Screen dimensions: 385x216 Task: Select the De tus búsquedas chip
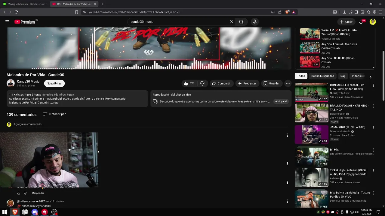coord(323,76)
